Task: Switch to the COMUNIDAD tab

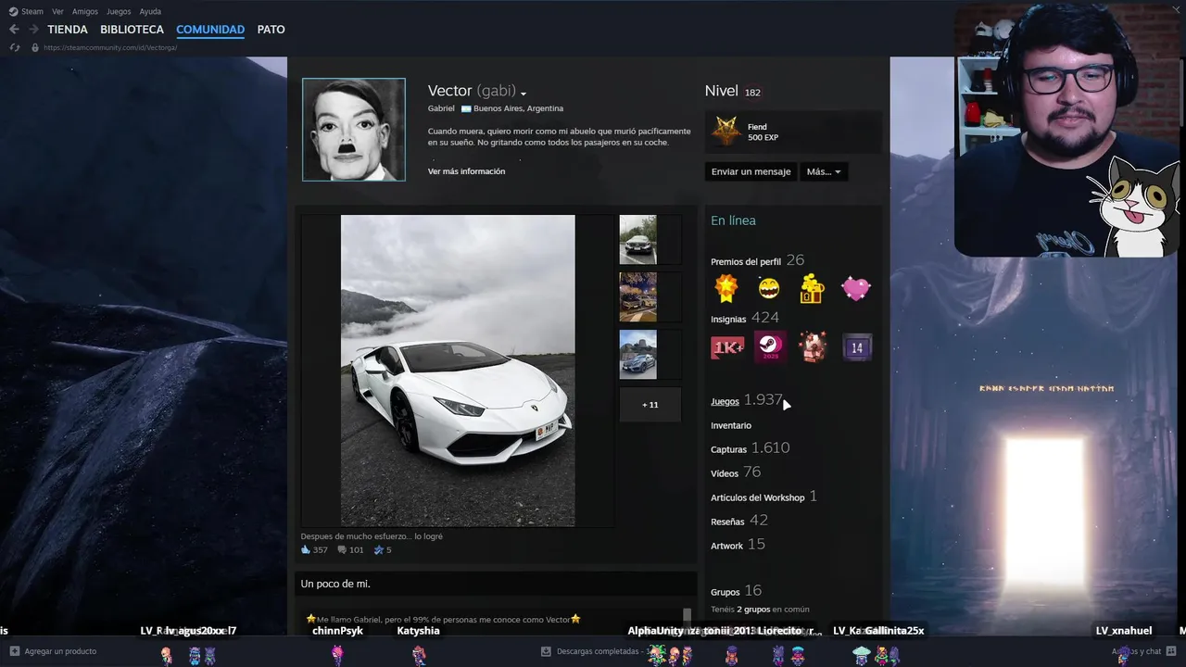Action: 210,30
